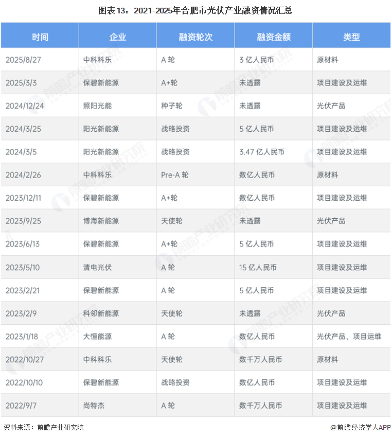
Task: Click the 15 亿人民币 amount cell
Action: (x=258, y=267)
